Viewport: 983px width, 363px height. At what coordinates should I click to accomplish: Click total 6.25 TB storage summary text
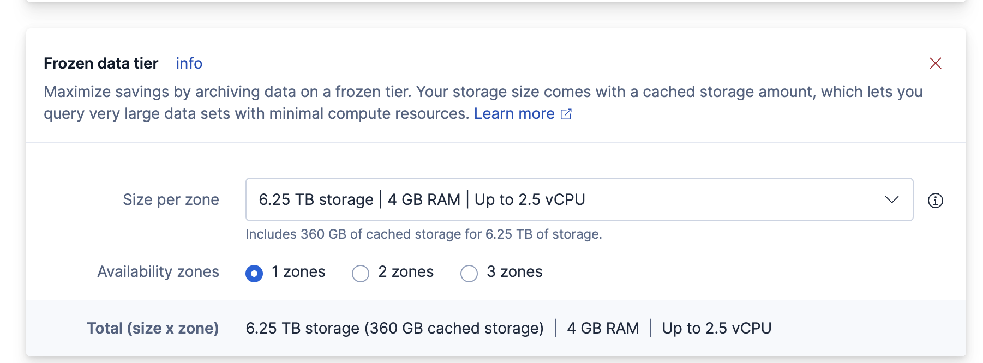click(x=394, y=328)
